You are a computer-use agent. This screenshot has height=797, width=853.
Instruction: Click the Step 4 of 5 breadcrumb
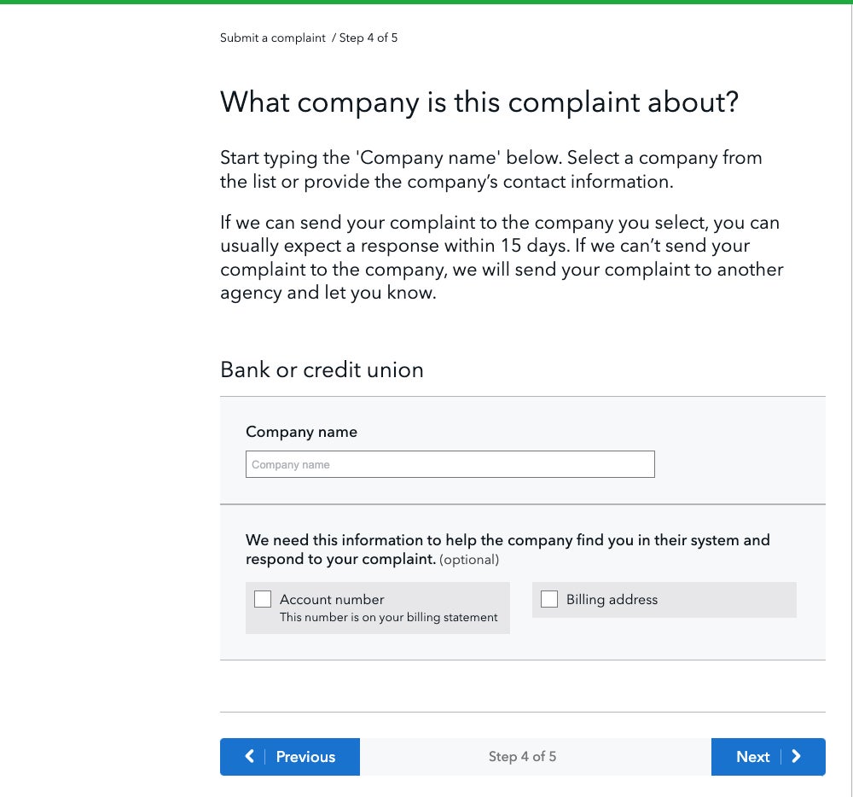[368, 38]
